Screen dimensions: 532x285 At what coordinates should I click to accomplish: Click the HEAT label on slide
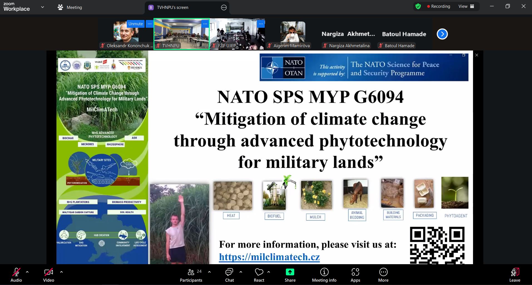tap(231, 216)
